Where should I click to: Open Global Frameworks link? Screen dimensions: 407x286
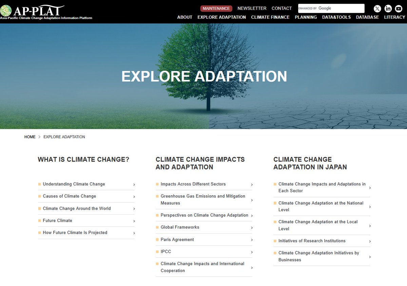(180, 227)
